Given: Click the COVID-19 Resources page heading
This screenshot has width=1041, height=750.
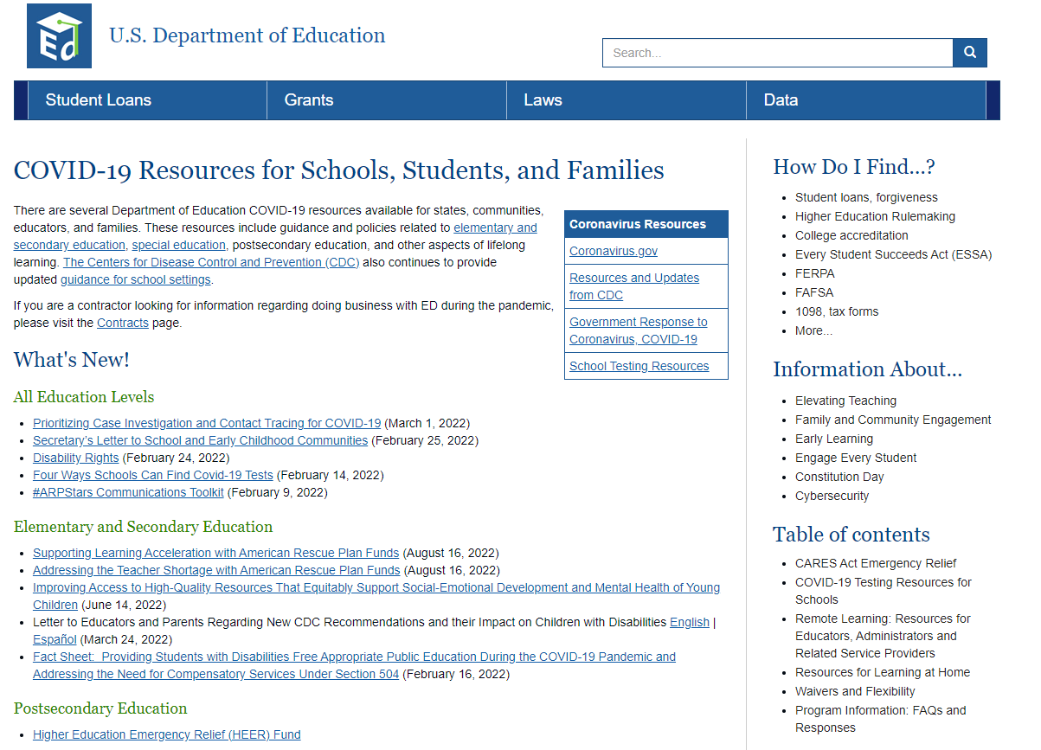Looking at the screenshot, I should point(339,170).
